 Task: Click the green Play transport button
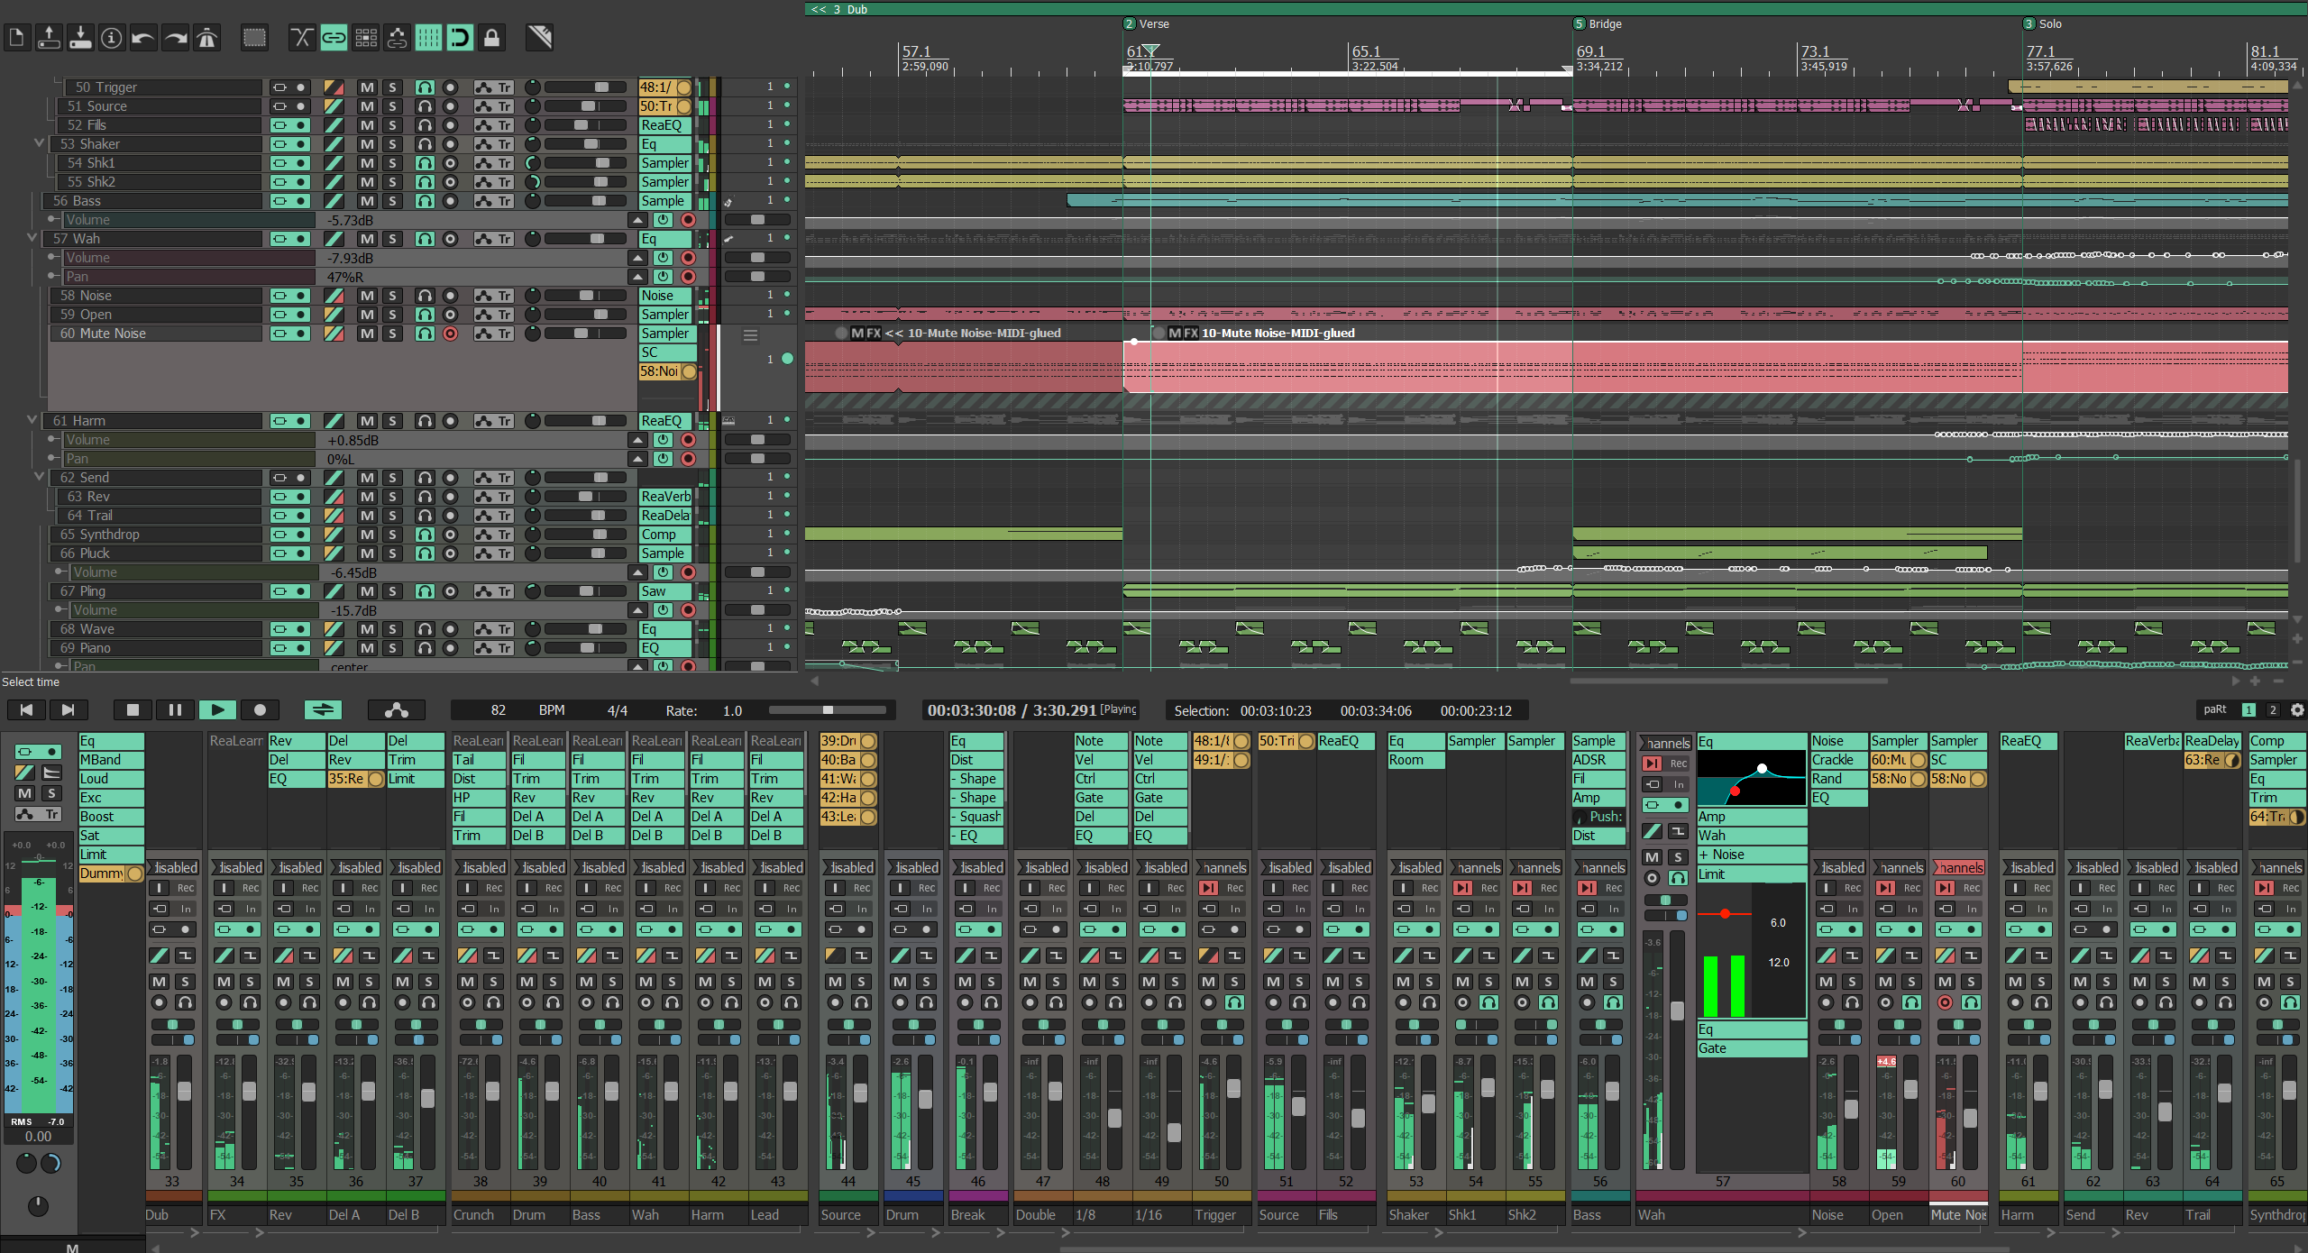(x=217, y=710)
